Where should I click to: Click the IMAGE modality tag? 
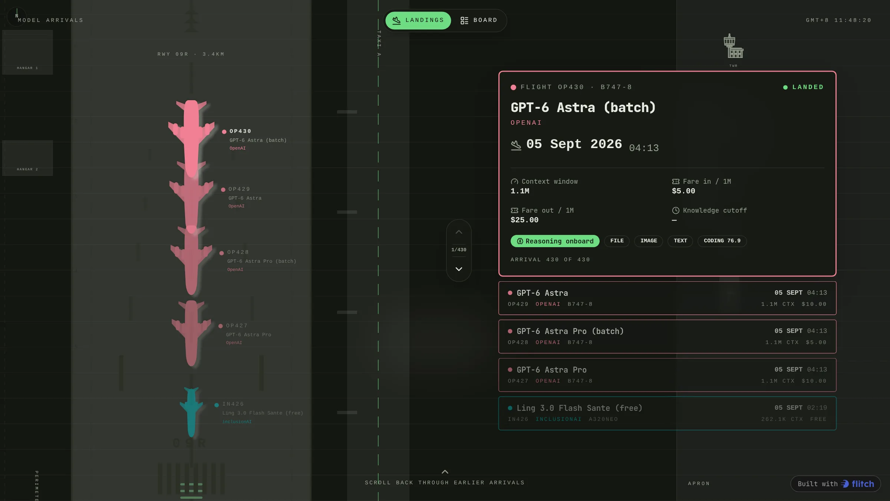pos(649,241)
